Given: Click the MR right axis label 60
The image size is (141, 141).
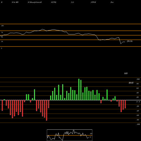Looking at the screenshot, I should [x=138, y=88].
